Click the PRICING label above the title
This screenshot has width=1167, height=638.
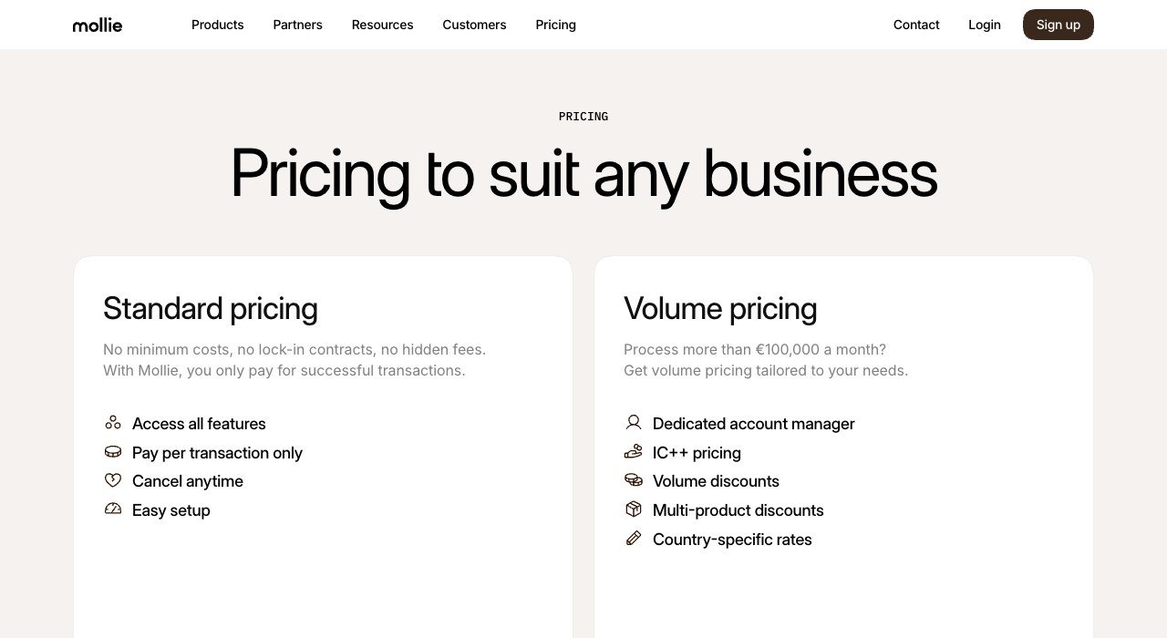coord(583,117)
